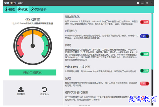Click the 预取 heading

(x=68, y=78)
